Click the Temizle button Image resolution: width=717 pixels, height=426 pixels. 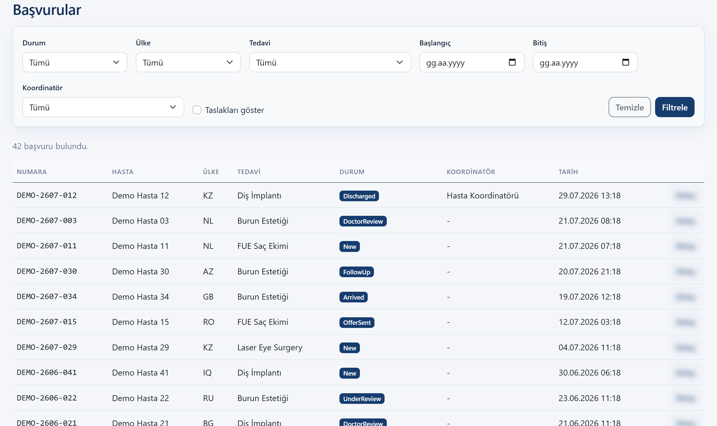click(630, 107)
